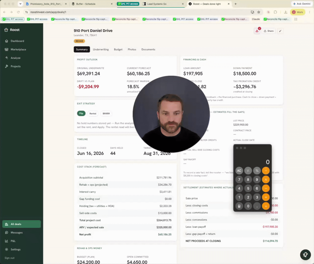Image resolution: width=314 pixels, height=264 pixels.
Task: Click List Price $329,900.00 value
Action: pyautogui.click(x=240, y=125)
